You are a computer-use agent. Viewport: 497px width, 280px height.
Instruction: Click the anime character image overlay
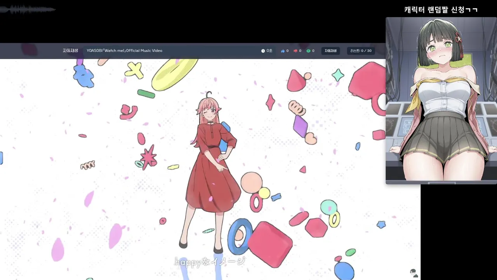[441, 100]
